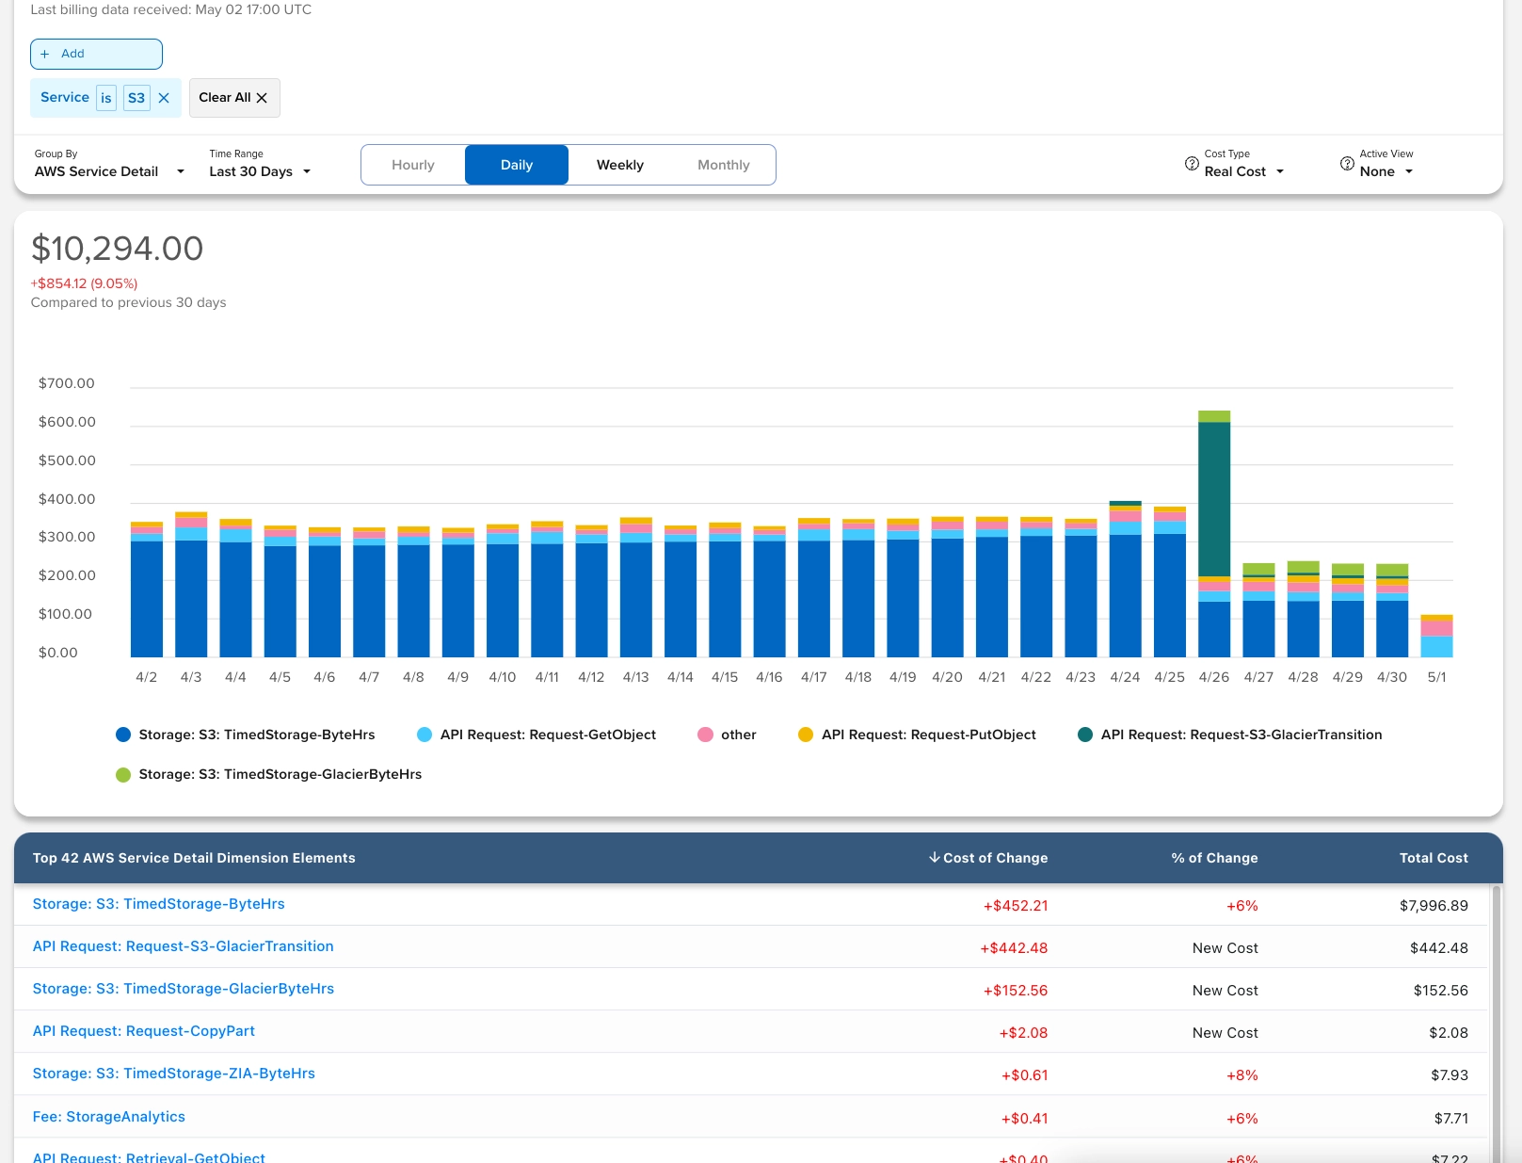This screenshot has width=1522, height=1163.
Task: Open Fee: StorageAnalytics link
Action: click(x=108, y=1117)
